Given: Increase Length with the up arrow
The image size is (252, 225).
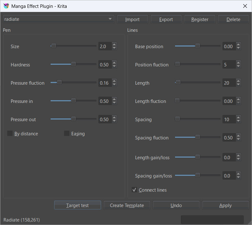Looking at the screenshot, I should 238,81.
